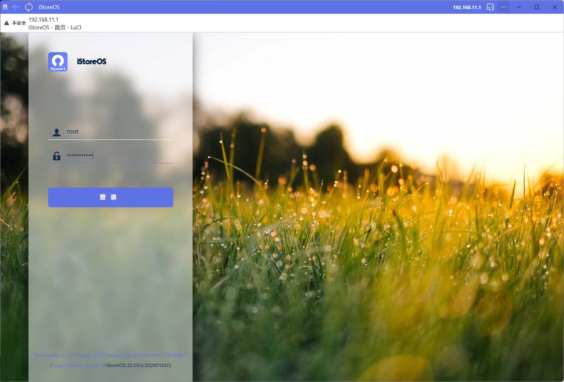
Task: Click the user silhouette icon
Action: [57, 132]
